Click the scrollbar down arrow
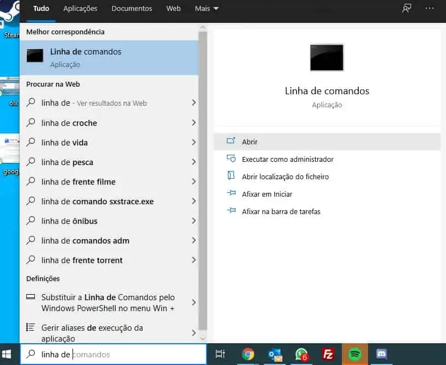The height and width of the screenshot is (365, 446). [203, 338]
